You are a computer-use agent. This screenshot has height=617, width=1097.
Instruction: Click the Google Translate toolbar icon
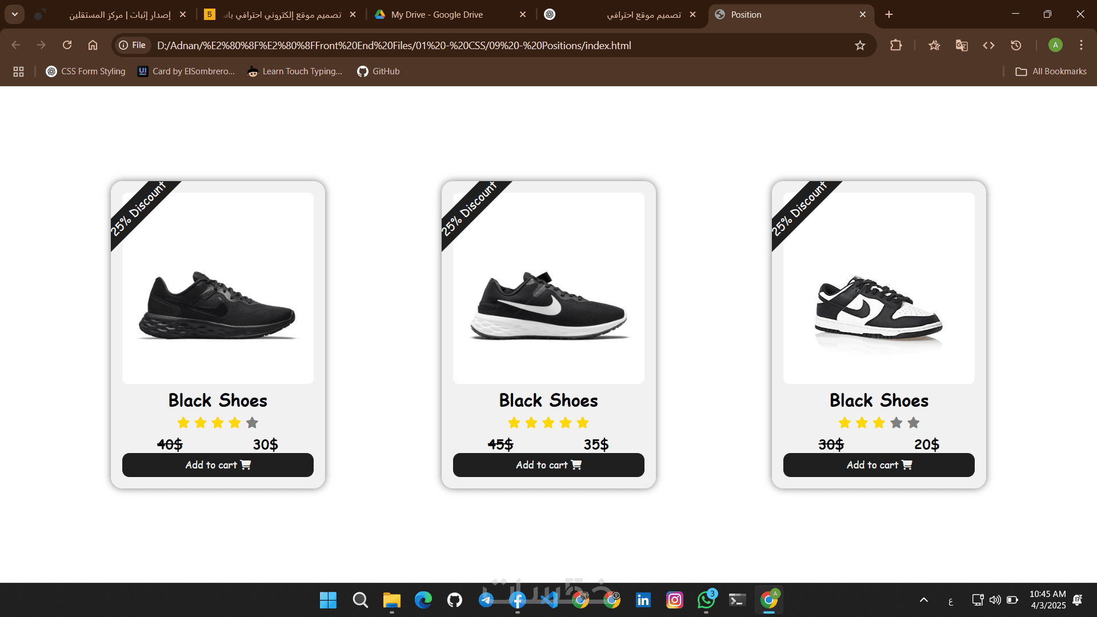click(962, 45)
